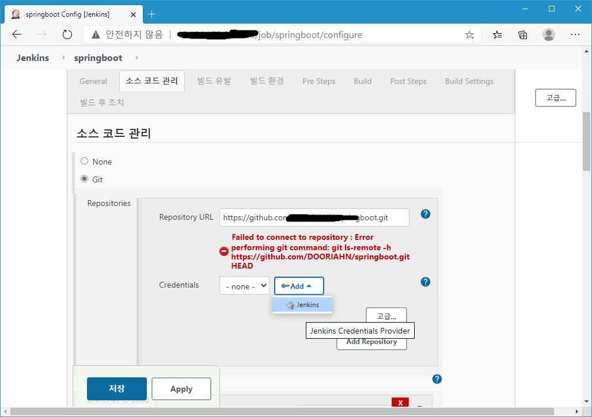Image resolution: width=592 pixels, height=417 pixels.
Task: Open the browser profile avatar
Action: pos(549,35)
